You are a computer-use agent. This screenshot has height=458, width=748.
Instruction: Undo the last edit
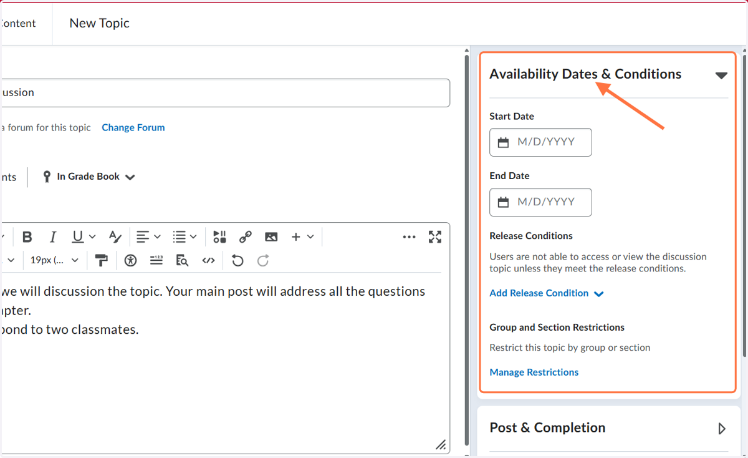[x=237, y=261]
